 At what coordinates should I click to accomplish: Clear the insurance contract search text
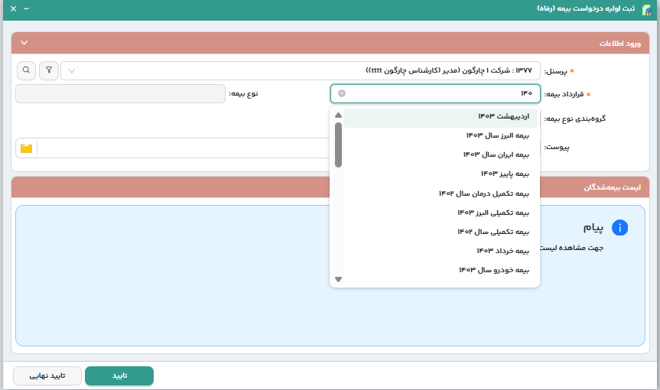pos(342,93)
